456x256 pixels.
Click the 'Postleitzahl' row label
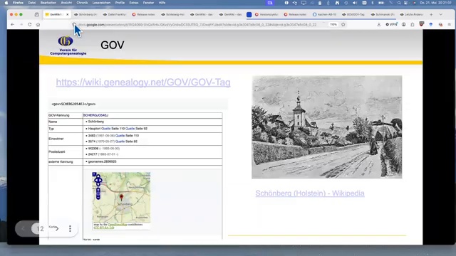coord(57,151)
